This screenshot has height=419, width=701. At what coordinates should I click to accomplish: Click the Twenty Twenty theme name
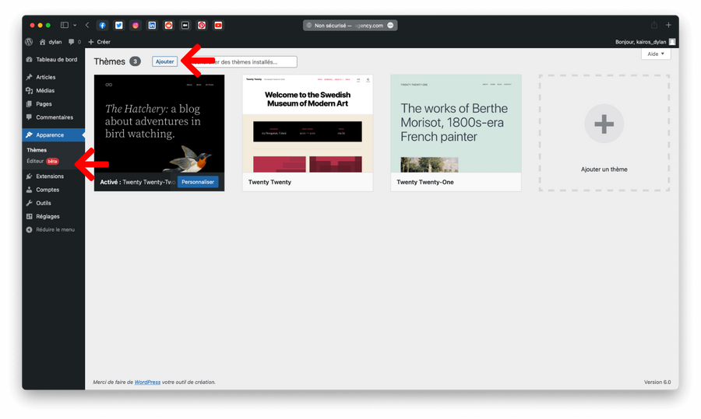coord(269,182)
